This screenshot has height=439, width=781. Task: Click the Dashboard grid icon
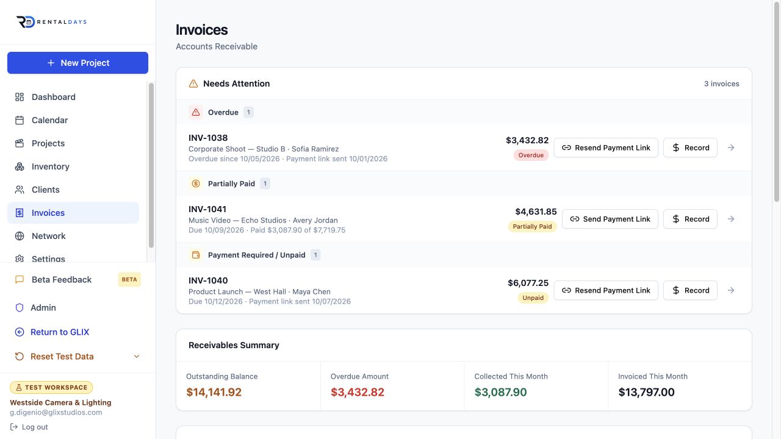click(20, 97)
